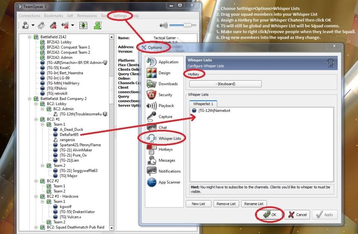Open the mute speakers dropdown arrow

tap(72, 25)
